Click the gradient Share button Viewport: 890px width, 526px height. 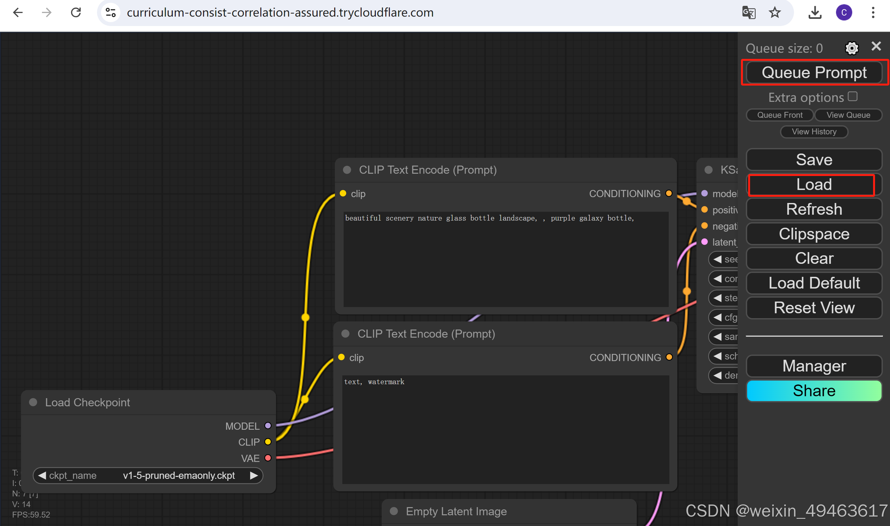point(814,391)
